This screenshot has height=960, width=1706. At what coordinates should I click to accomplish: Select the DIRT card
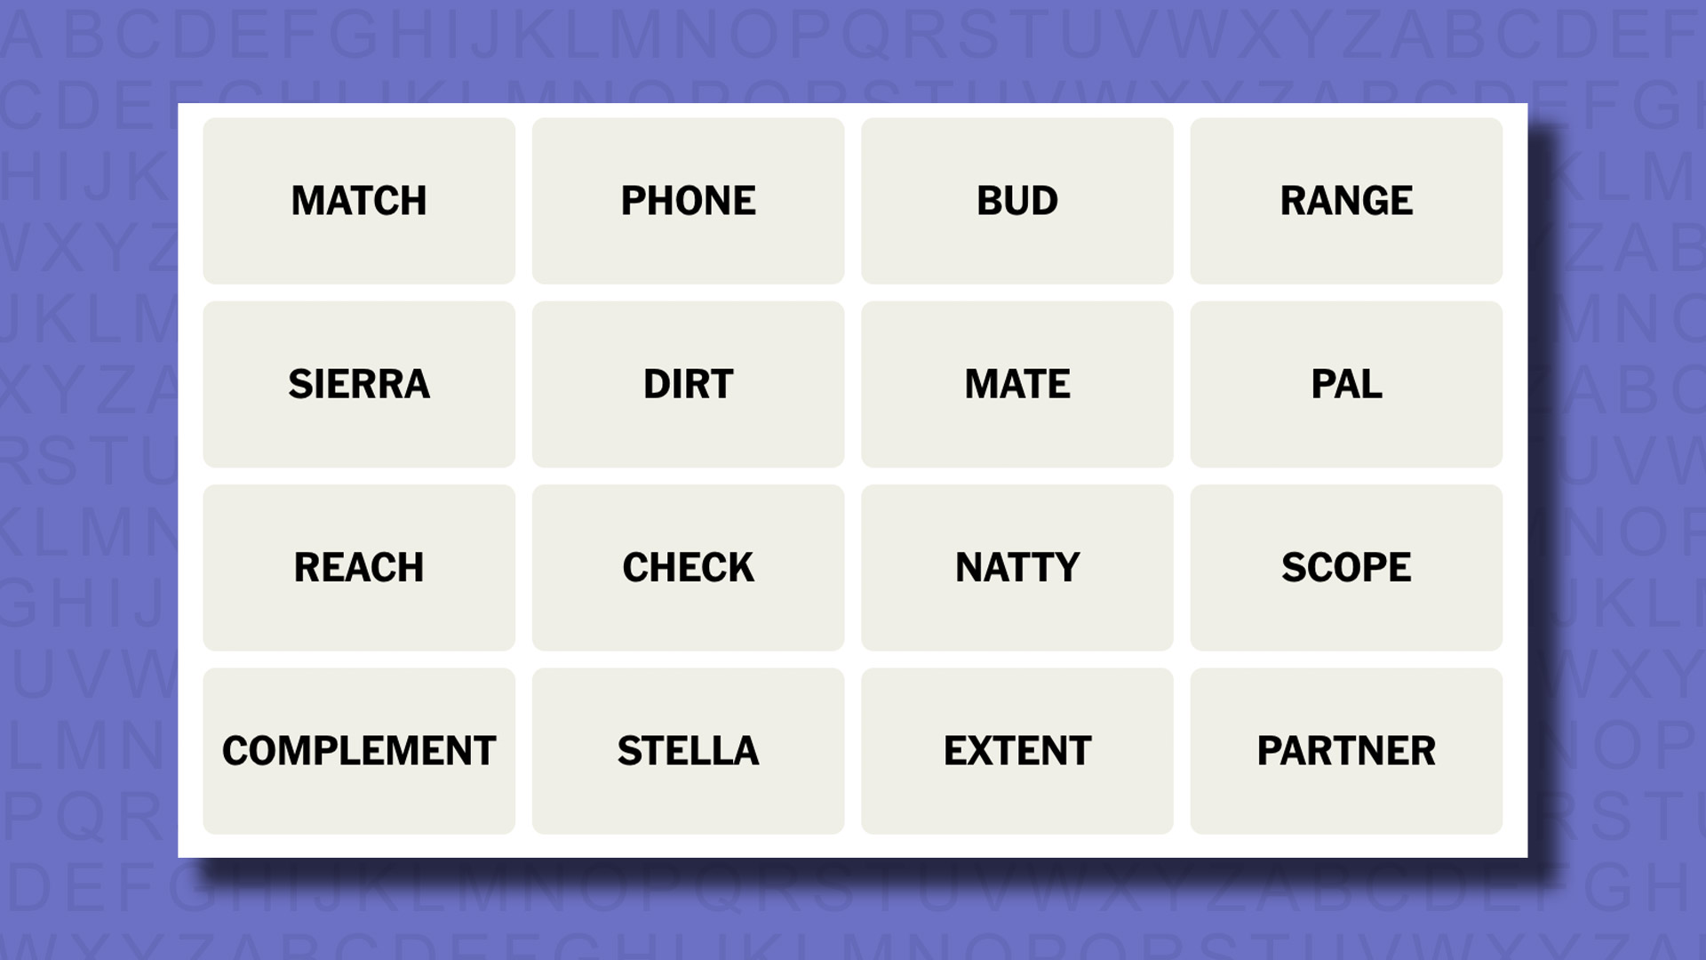(x=688, y=383)
